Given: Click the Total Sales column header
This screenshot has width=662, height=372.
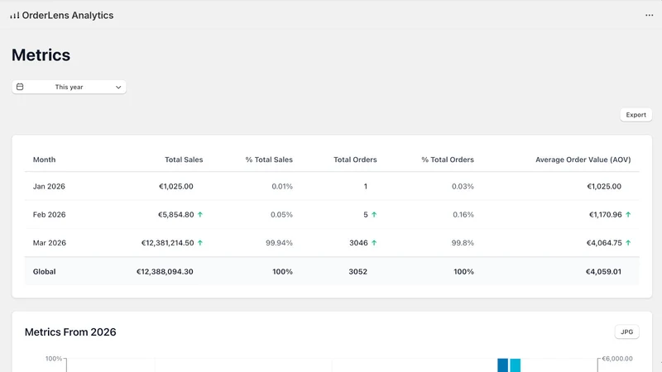Looking at the screenshot, I should pyautogui.click(x=184, y=160).
